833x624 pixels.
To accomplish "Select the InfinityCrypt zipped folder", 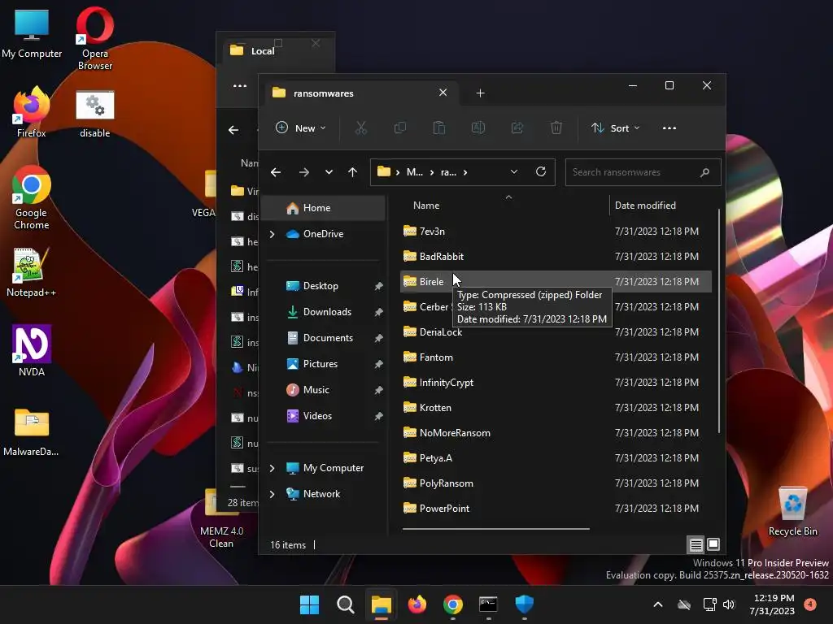I will point(555,383).
